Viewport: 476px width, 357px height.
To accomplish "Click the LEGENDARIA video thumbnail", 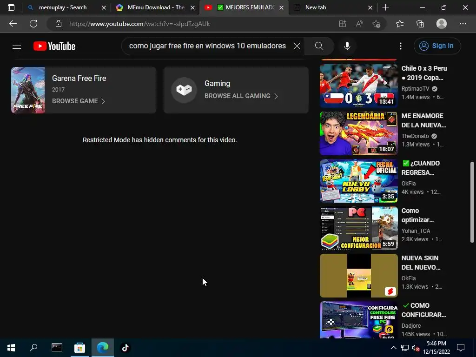I will pyautogui.click(x=358, y=133).
